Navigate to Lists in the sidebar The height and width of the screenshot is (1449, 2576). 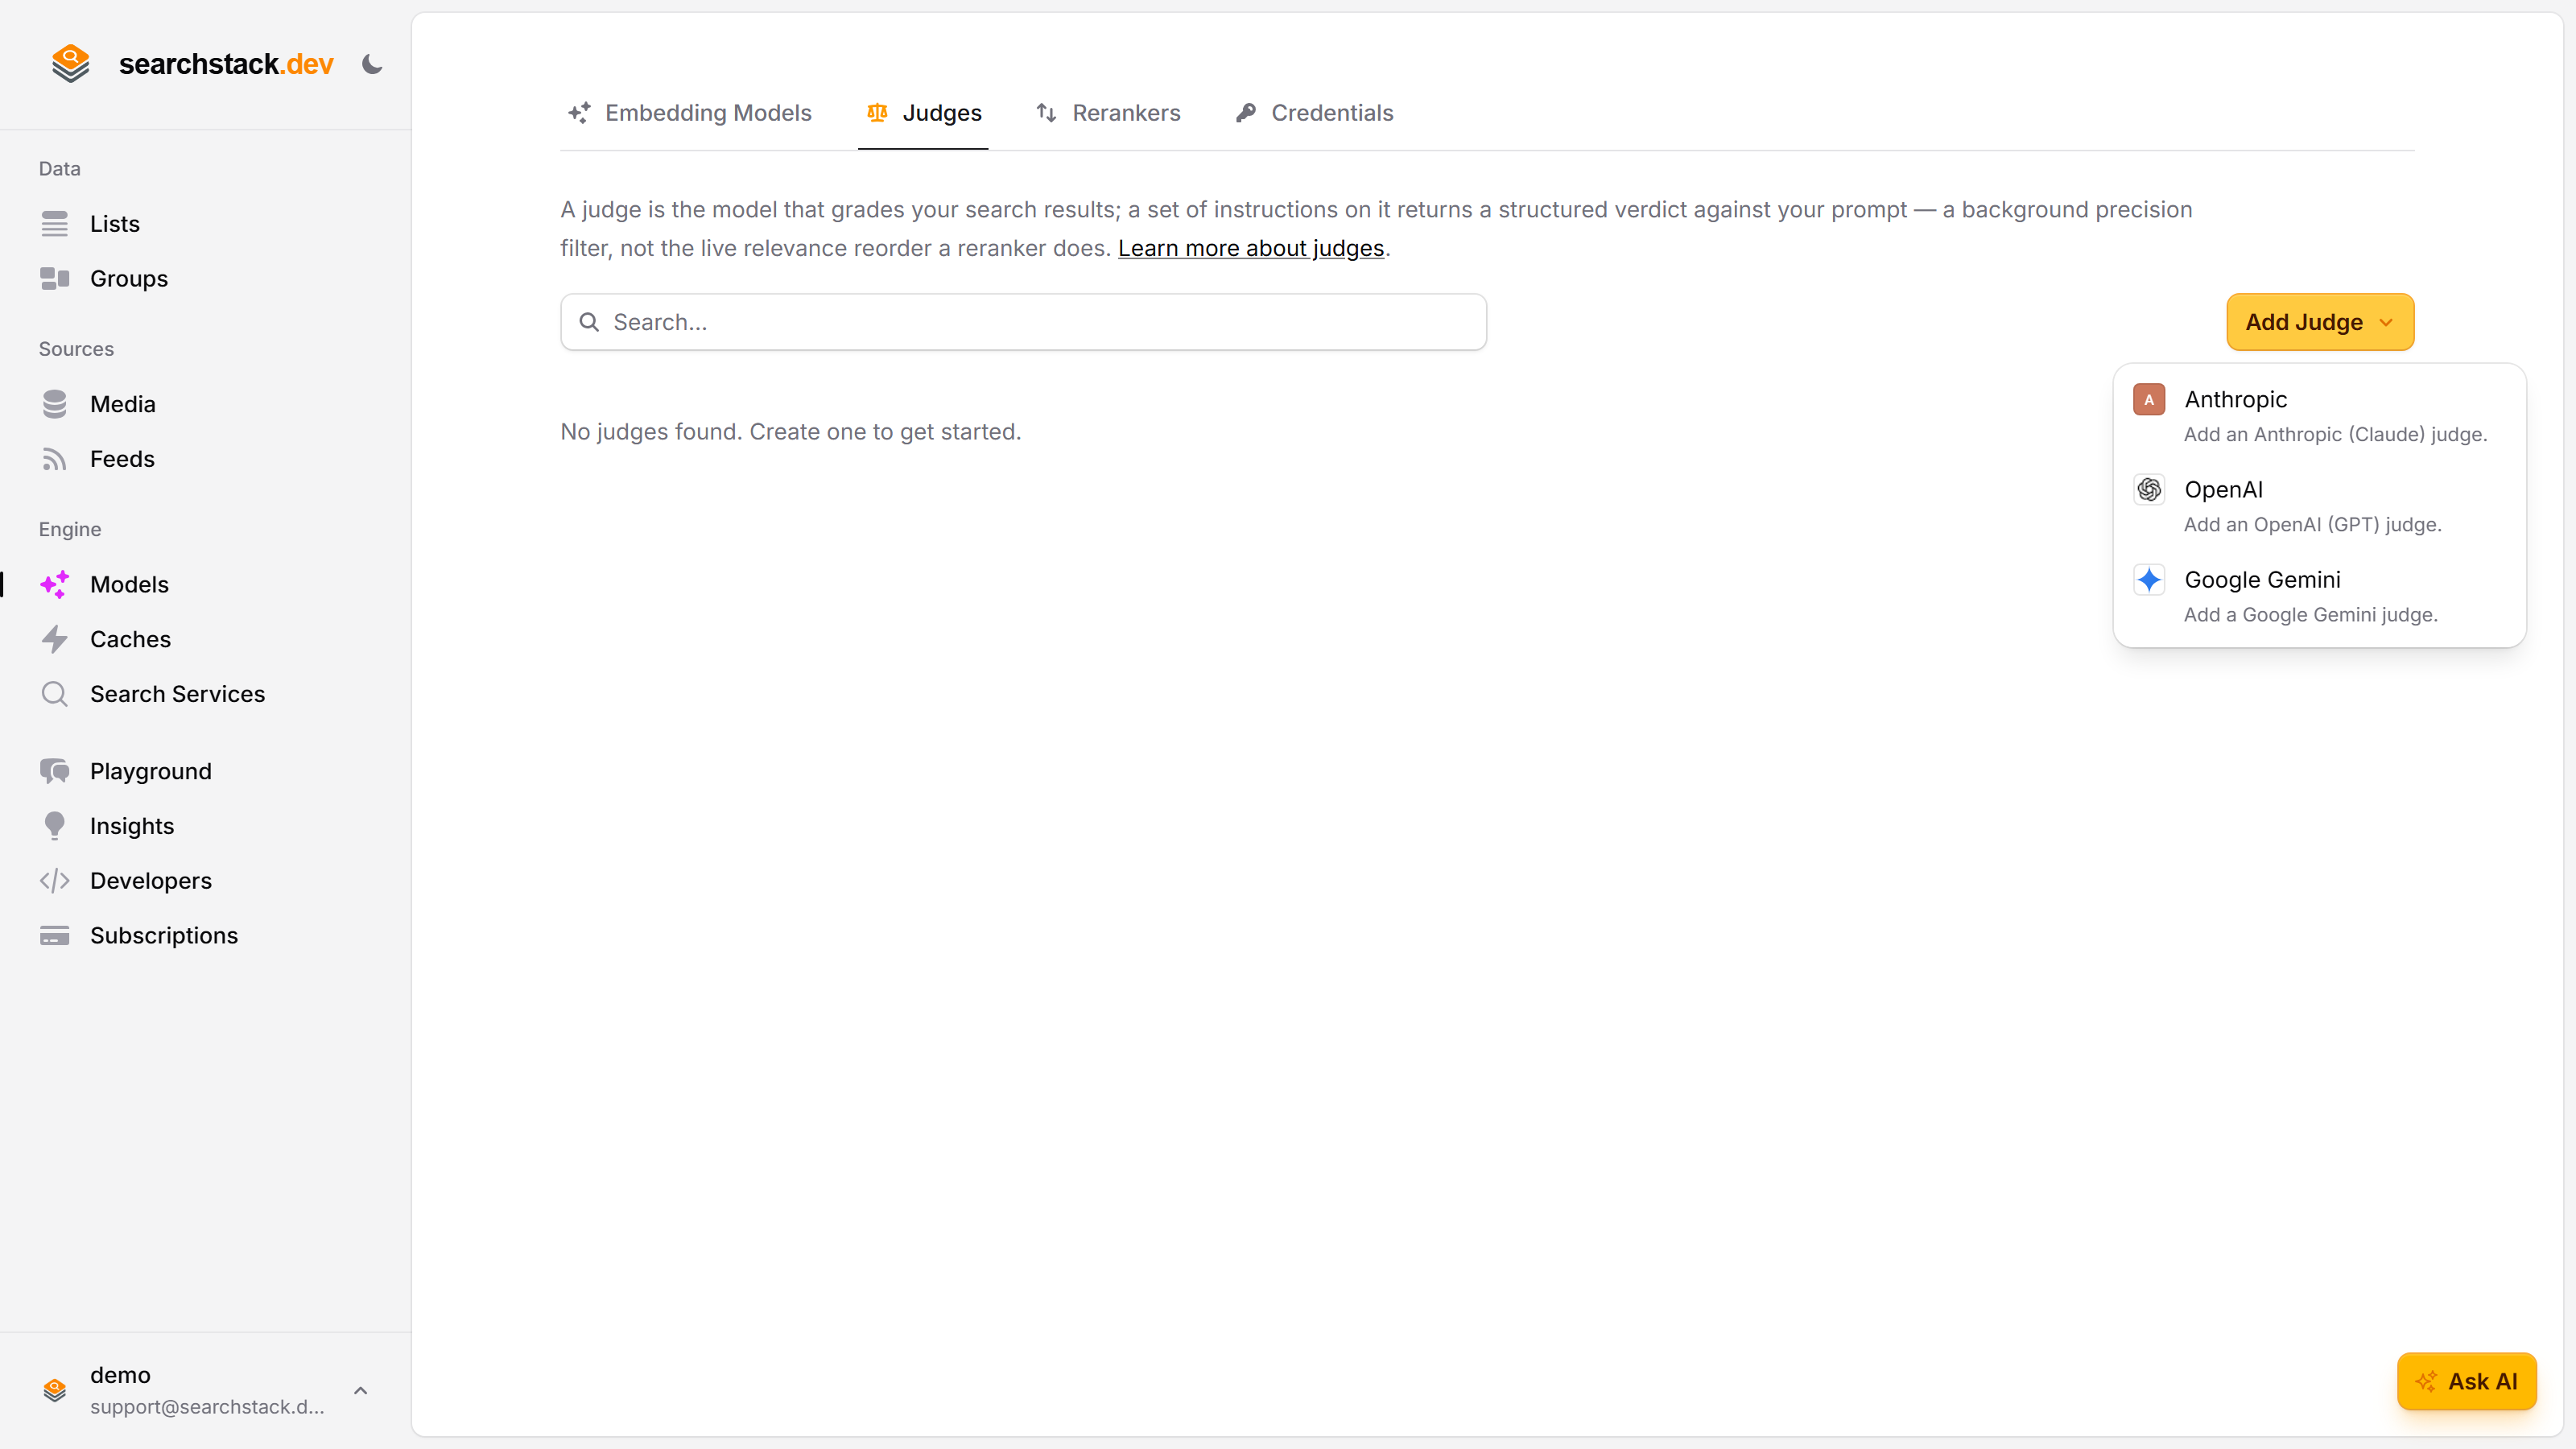(x=115, y=224)
